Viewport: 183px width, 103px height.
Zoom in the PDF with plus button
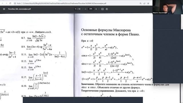click(x=96, y=9)
